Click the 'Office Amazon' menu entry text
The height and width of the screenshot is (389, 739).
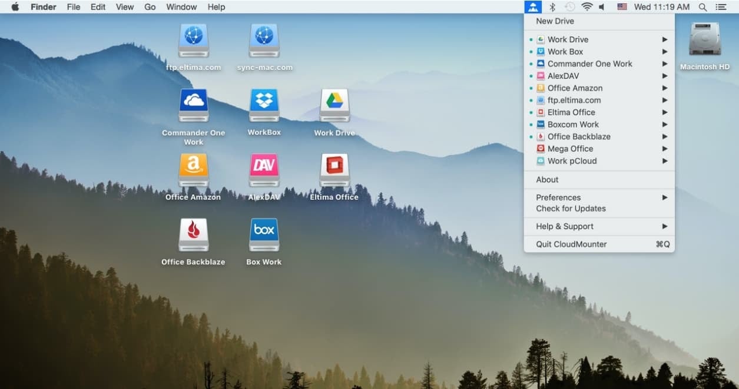[x=575, y=88]
